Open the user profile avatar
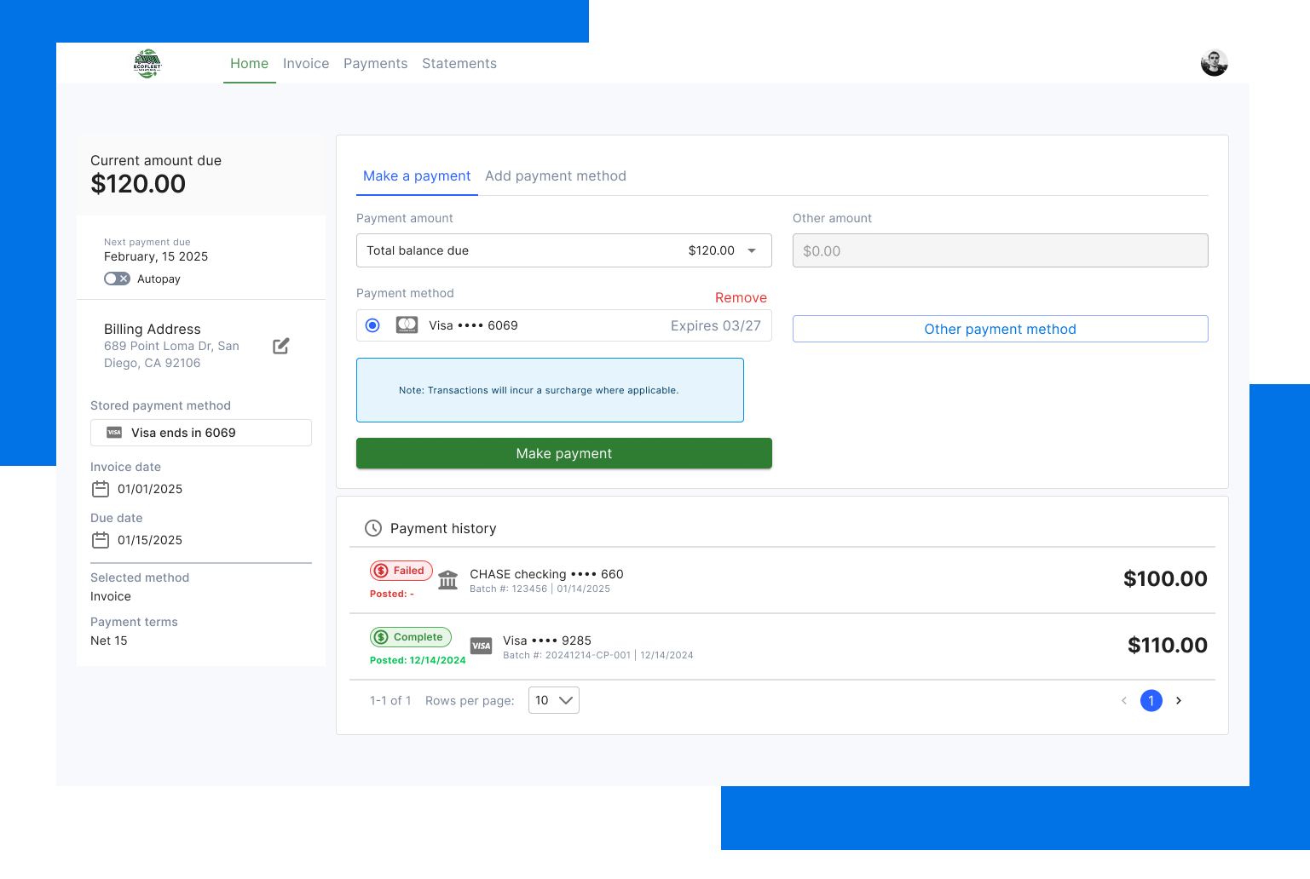 [x=1214, y=63]
